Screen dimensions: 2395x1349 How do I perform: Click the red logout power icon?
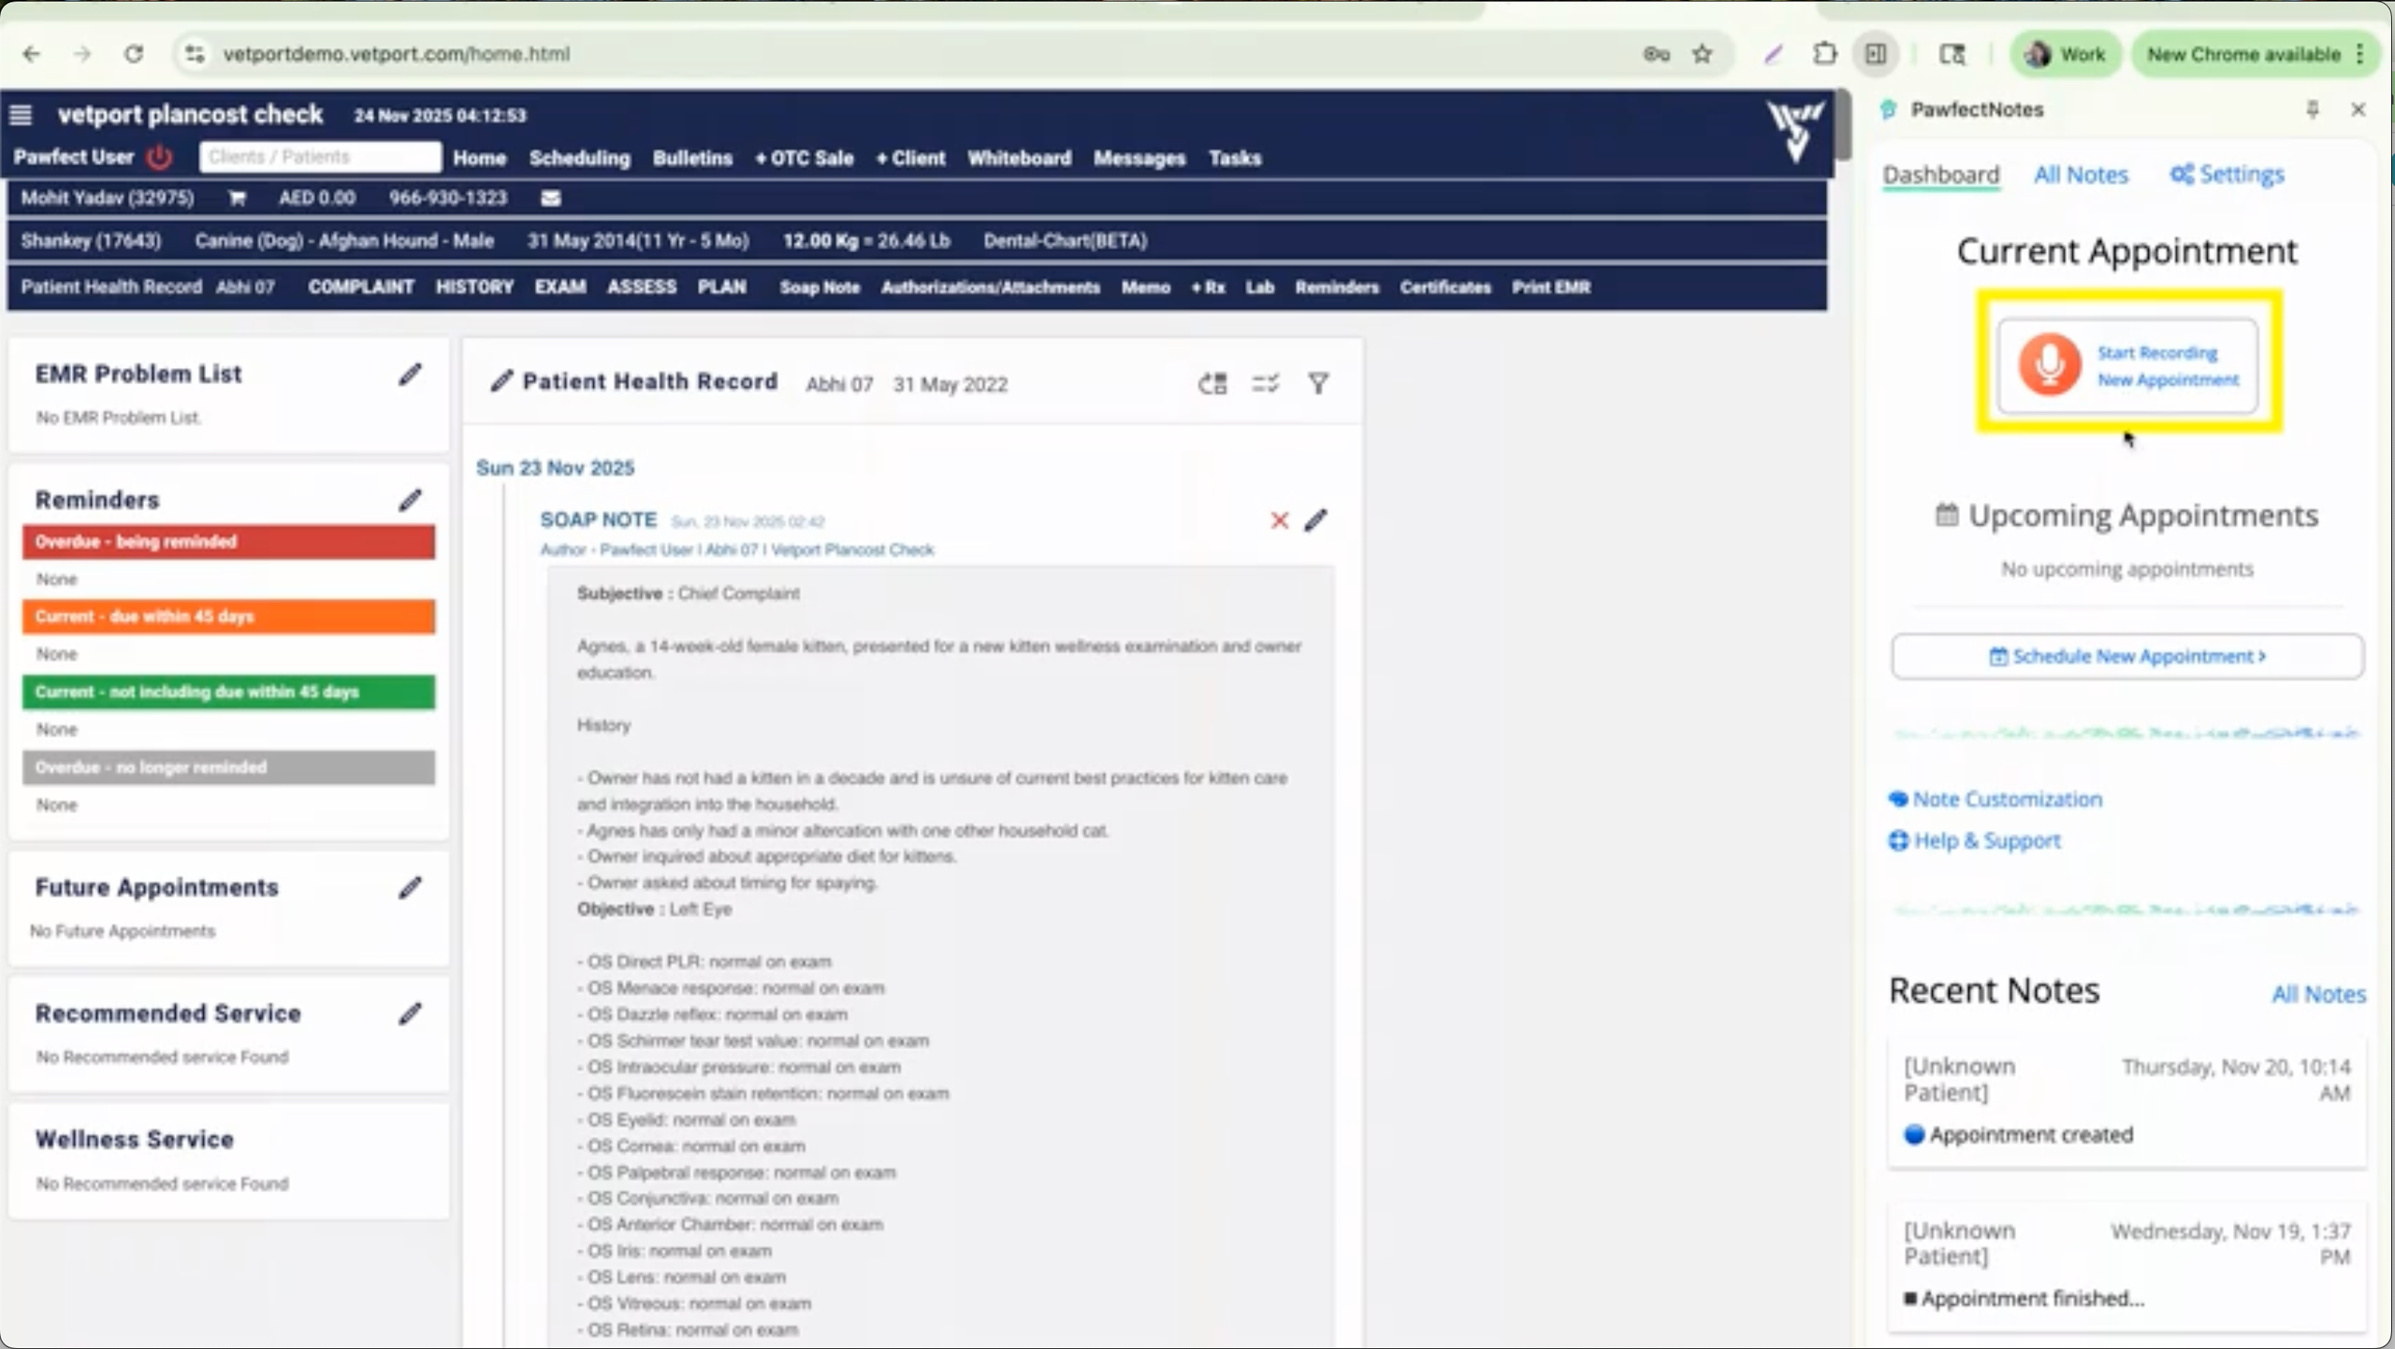tap(159, 157)
